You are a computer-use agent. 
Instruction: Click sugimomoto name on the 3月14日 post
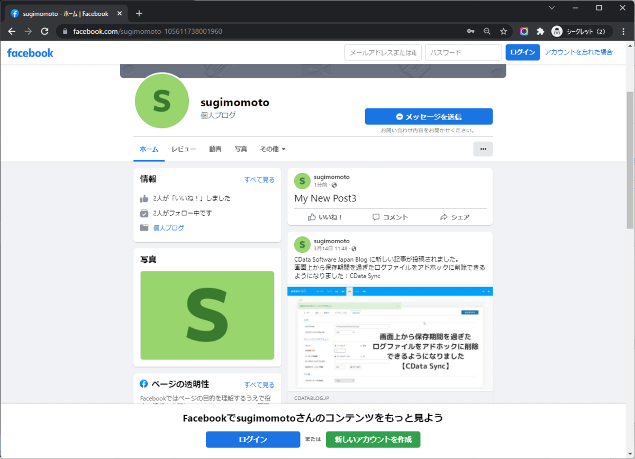click(x=331, y=241)
